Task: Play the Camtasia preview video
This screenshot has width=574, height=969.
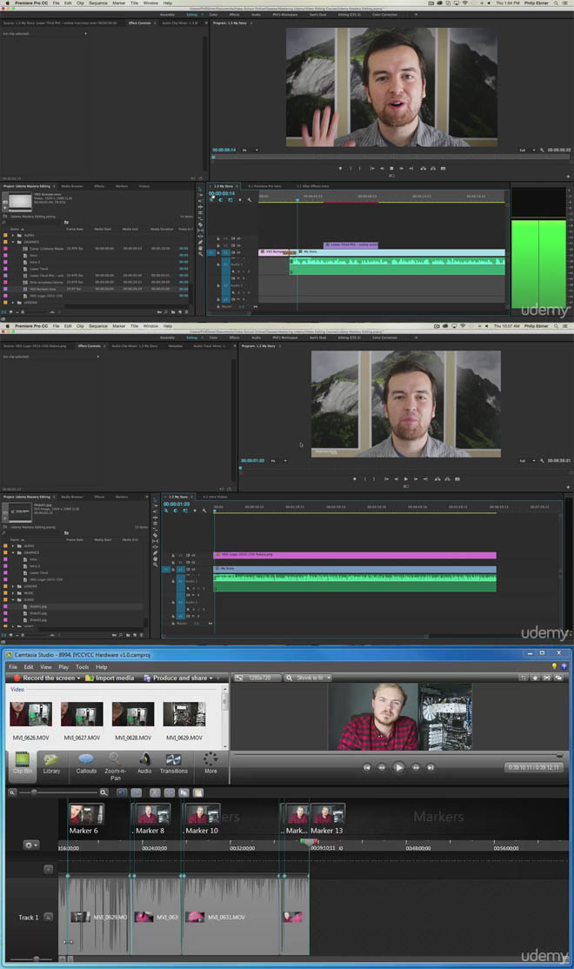Action: (398, 767)
